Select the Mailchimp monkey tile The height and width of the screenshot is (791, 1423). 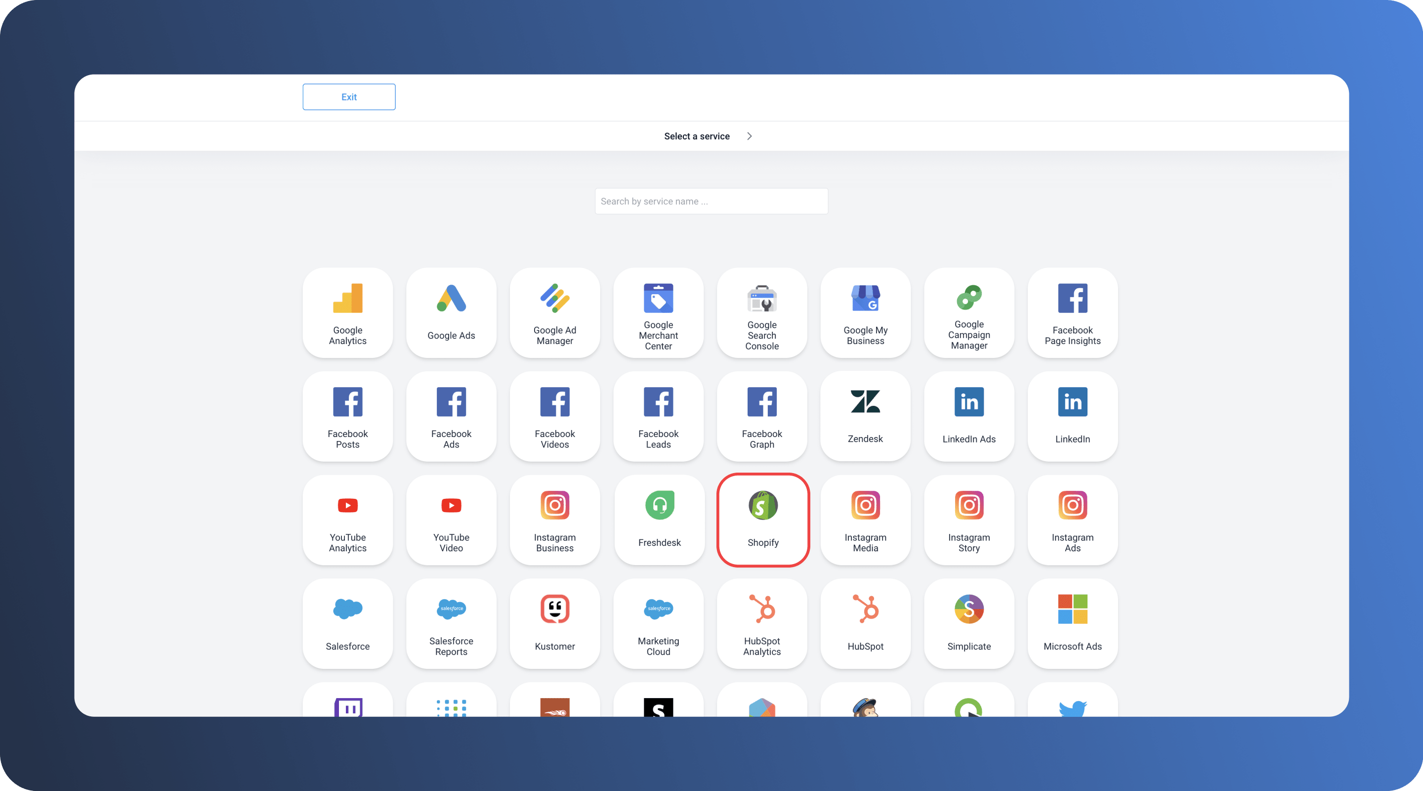click(x=866, y=701)
